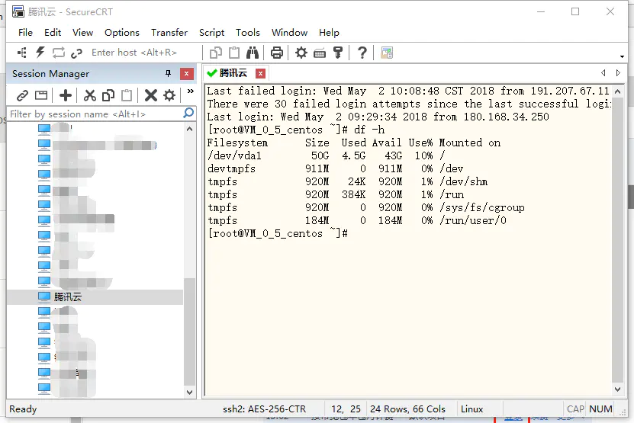Click the Public Key key icon
Viewport: 634px width, 423px height.
pos(338,53)
